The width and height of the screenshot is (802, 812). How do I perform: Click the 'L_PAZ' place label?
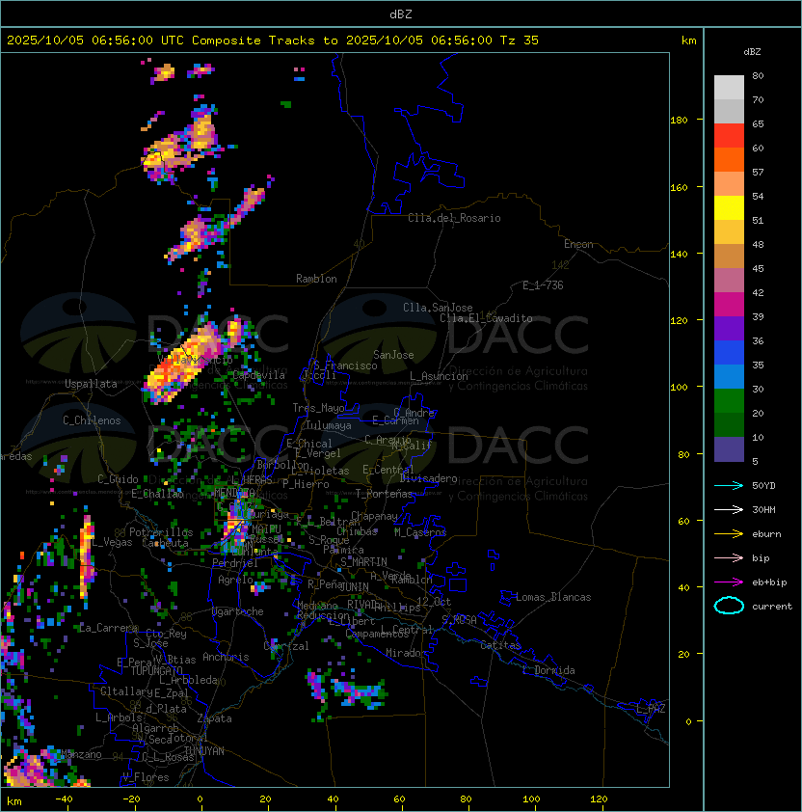pos(651,709)
